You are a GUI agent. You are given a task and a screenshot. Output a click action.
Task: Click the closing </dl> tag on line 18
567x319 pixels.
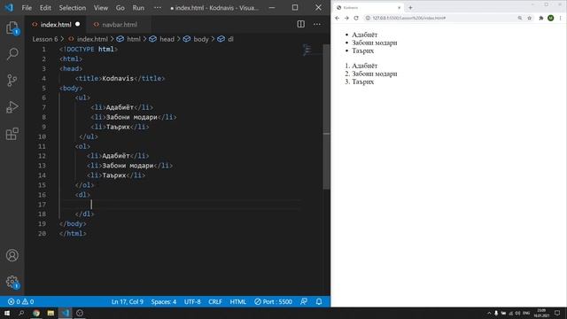pyautogui.click(x=85, y=214)
